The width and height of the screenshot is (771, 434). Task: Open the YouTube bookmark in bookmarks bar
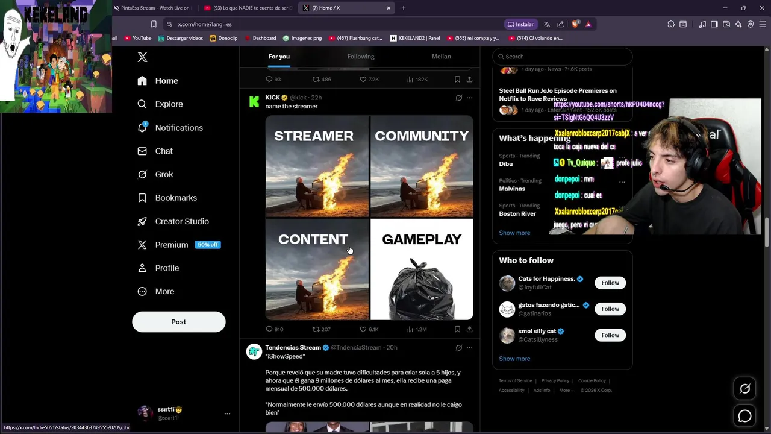(138, 38)
